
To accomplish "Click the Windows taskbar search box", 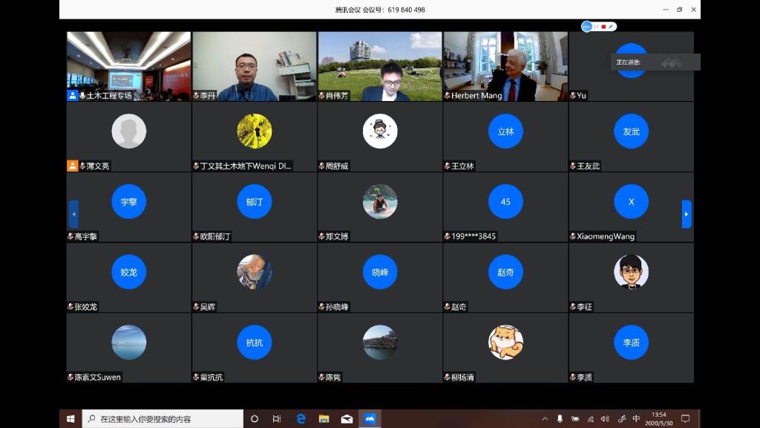I will [163, 419].
